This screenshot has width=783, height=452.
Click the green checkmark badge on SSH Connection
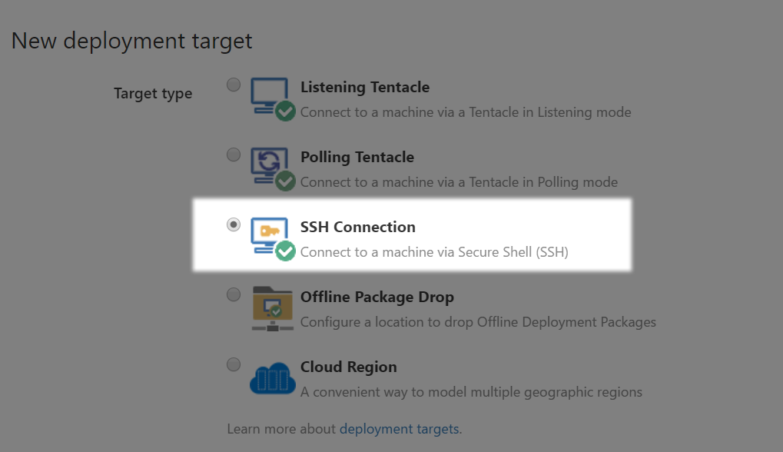pyautogui.click(x=284, y=250)
